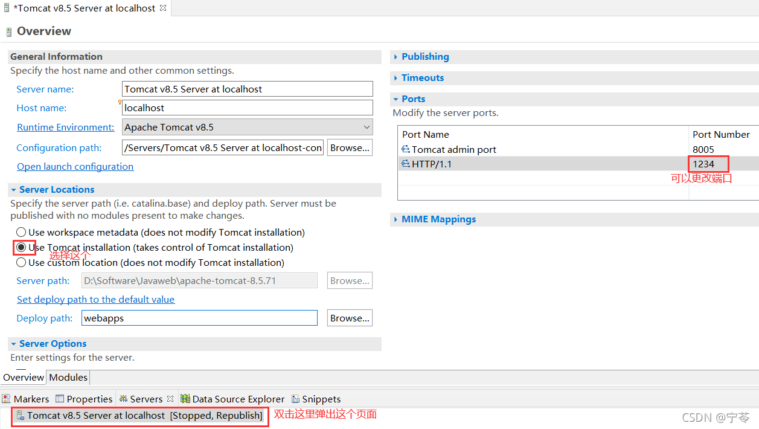Click Set deploy path to default value link
The width and height of the screenshot is (759, 429).
[x=95, y=300]
